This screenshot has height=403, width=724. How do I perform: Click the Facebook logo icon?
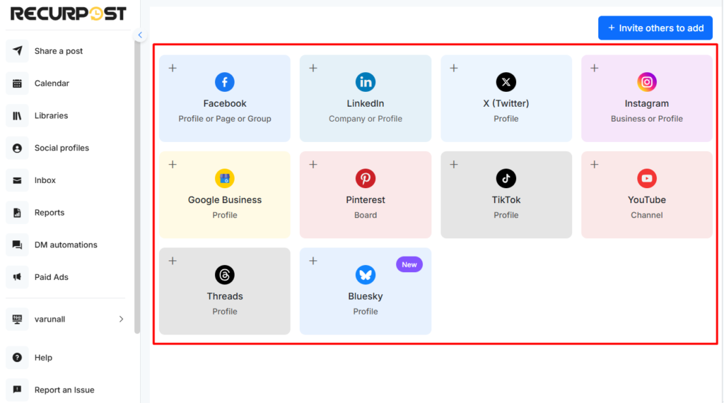click(225, 82)
